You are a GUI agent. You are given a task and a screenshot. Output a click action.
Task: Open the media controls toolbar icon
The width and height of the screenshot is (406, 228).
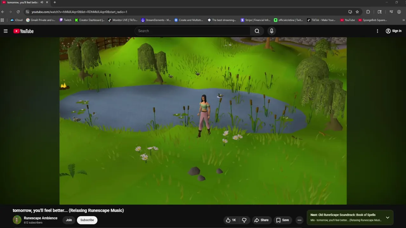391,12
